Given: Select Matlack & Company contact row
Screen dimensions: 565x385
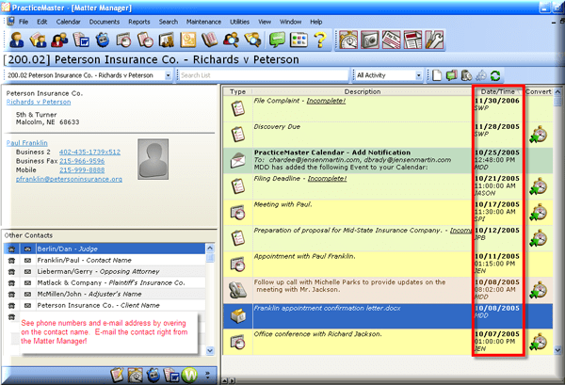Looking at the screenshot, I should coord(105,282).
